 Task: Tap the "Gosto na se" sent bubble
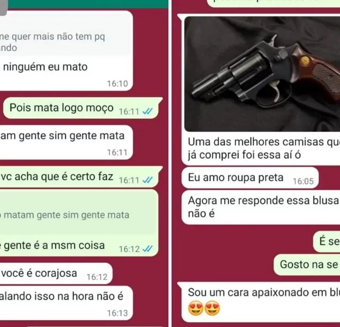(x=307, y=264)
